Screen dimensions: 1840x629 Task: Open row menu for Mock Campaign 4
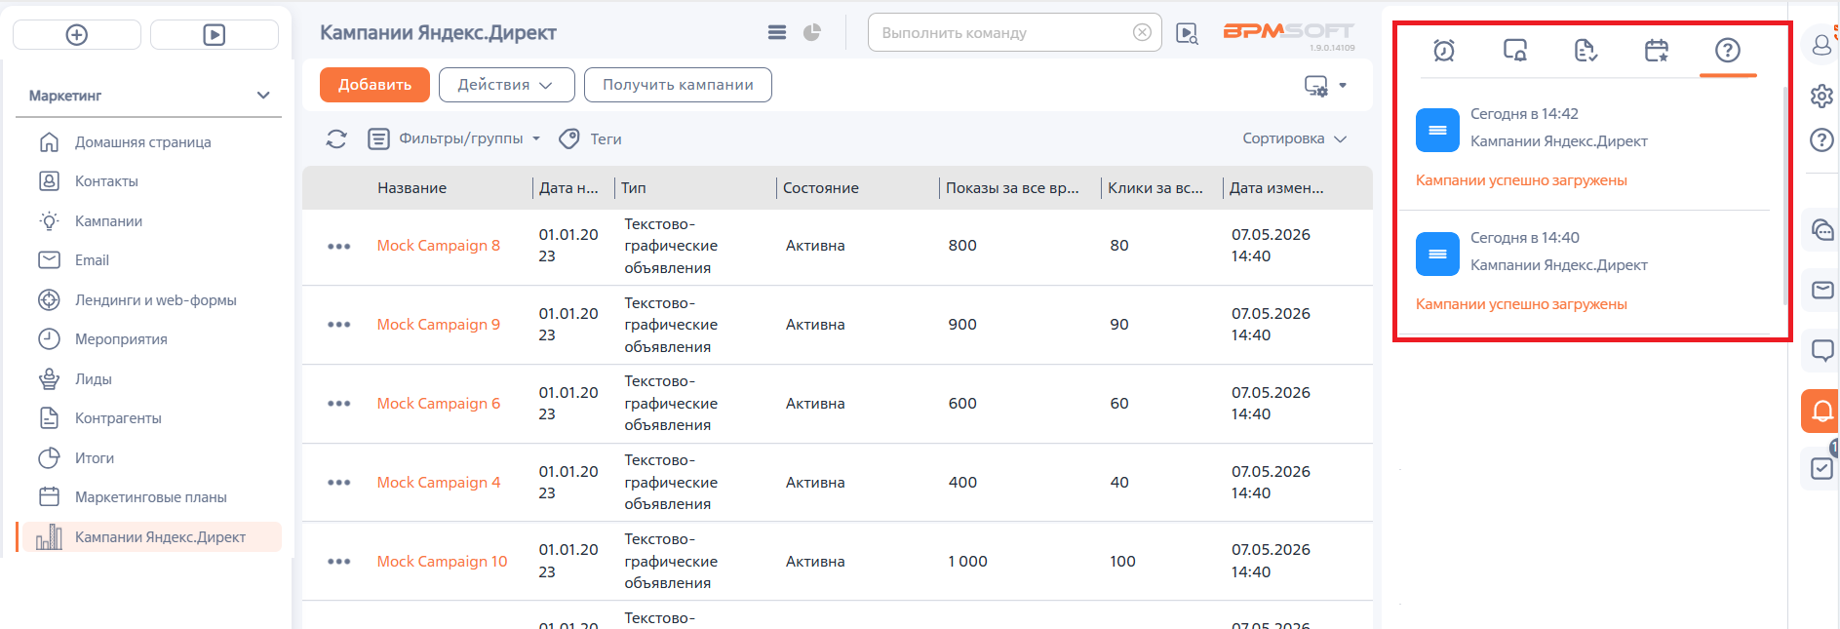click(339, 483)
